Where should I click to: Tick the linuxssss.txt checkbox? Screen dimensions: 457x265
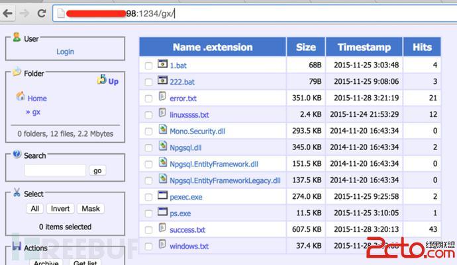(x=148, y=115)
